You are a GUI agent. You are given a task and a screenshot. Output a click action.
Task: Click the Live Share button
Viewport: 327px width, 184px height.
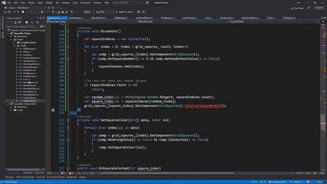pyautogui.click(x=297, y=8)
